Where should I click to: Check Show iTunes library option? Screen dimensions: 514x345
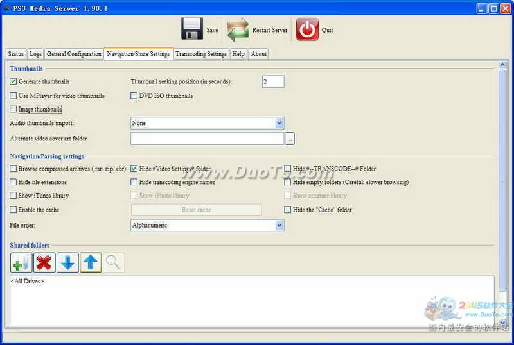coord(13,196)
